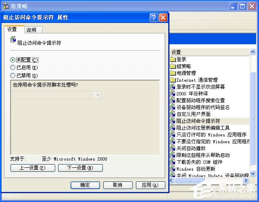
Task: Select the 设备驱动程序的代码签名 policy text
Action: (x=203, y=107)
